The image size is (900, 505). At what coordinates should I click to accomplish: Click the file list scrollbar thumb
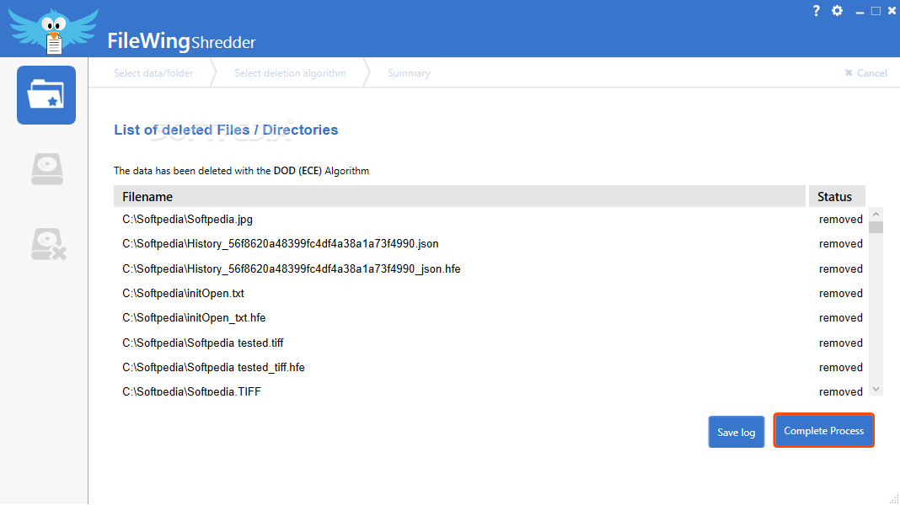click(876, 227)
